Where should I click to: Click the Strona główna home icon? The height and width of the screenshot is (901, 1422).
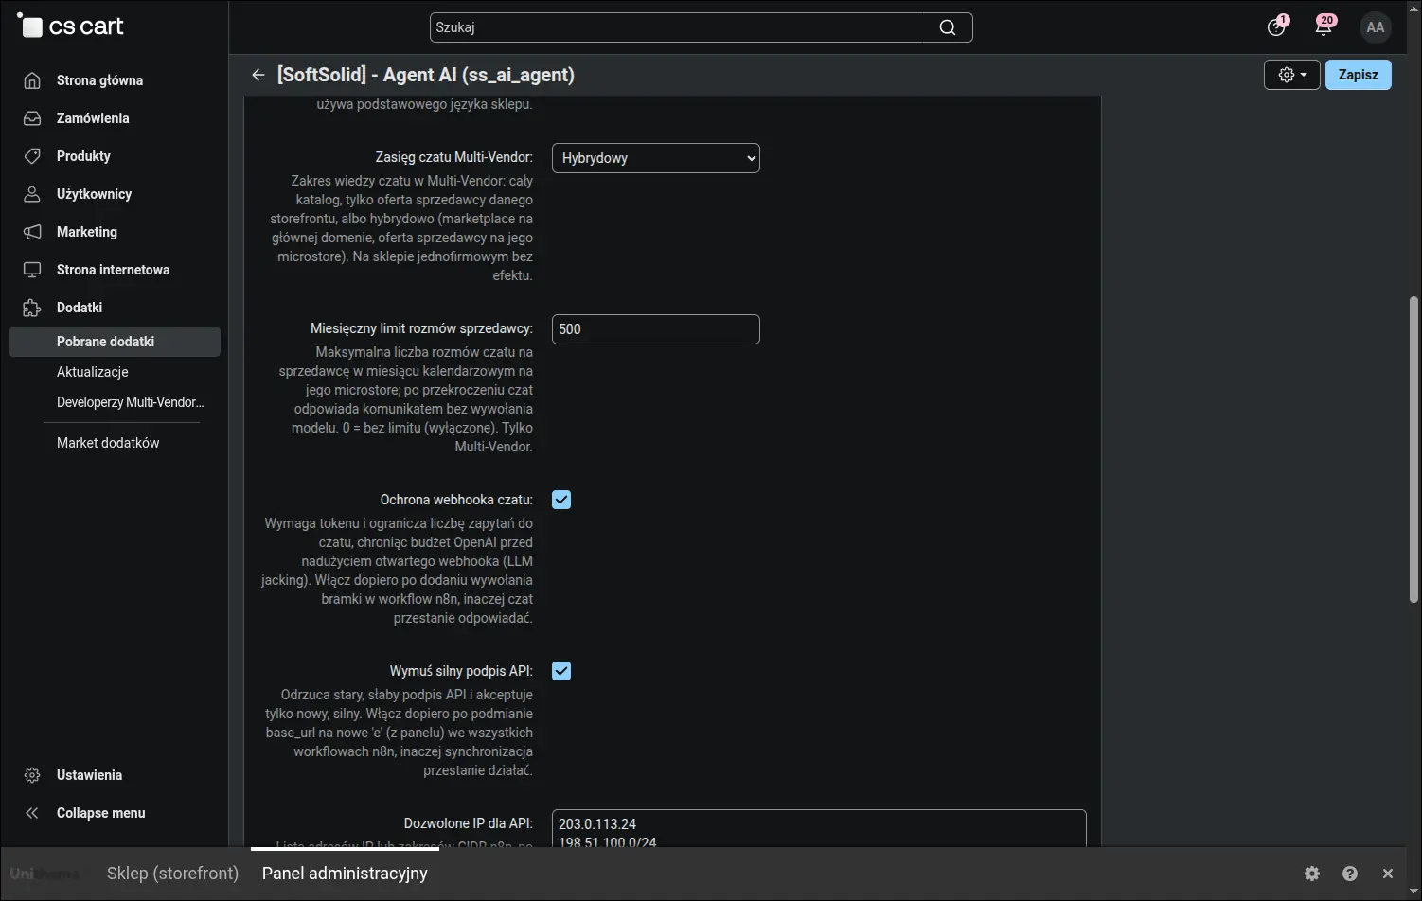pyautogui.click(x=32, y=80)
